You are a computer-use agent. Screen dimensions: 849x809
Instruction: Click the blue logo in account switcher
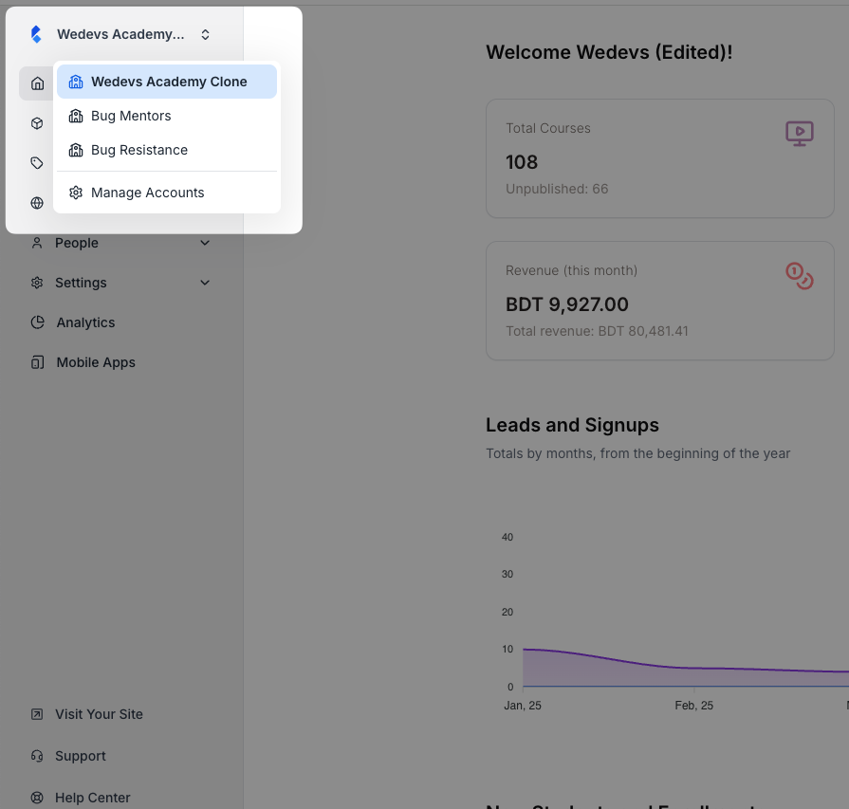tap(36, 34)
